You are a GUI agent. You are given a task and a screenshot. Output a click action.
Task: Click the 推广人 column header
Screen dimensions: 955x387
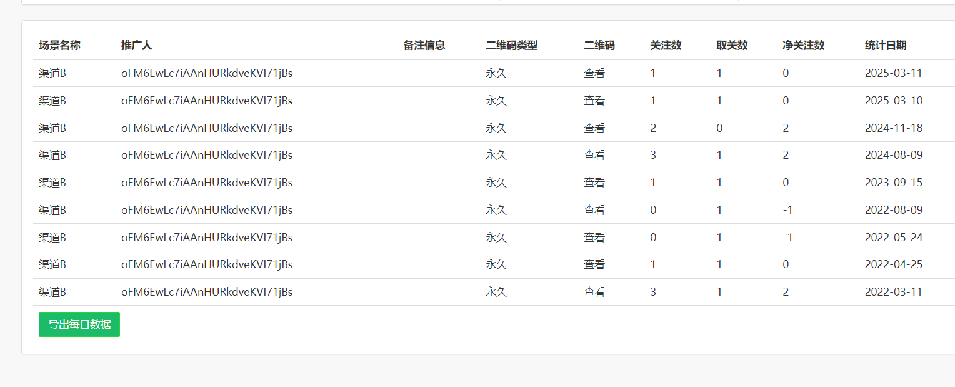[x=136, y=45]
